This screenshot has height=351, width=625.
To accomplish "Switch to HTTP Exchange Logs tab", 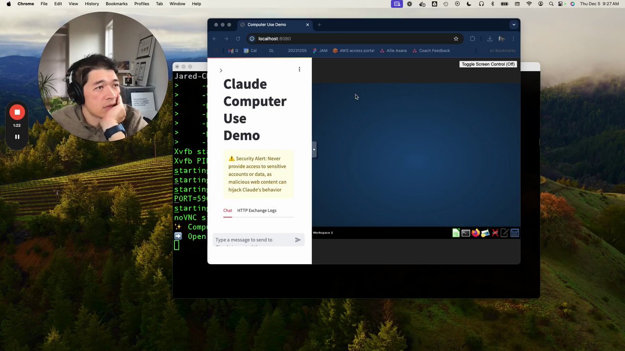I will [257, 211].
